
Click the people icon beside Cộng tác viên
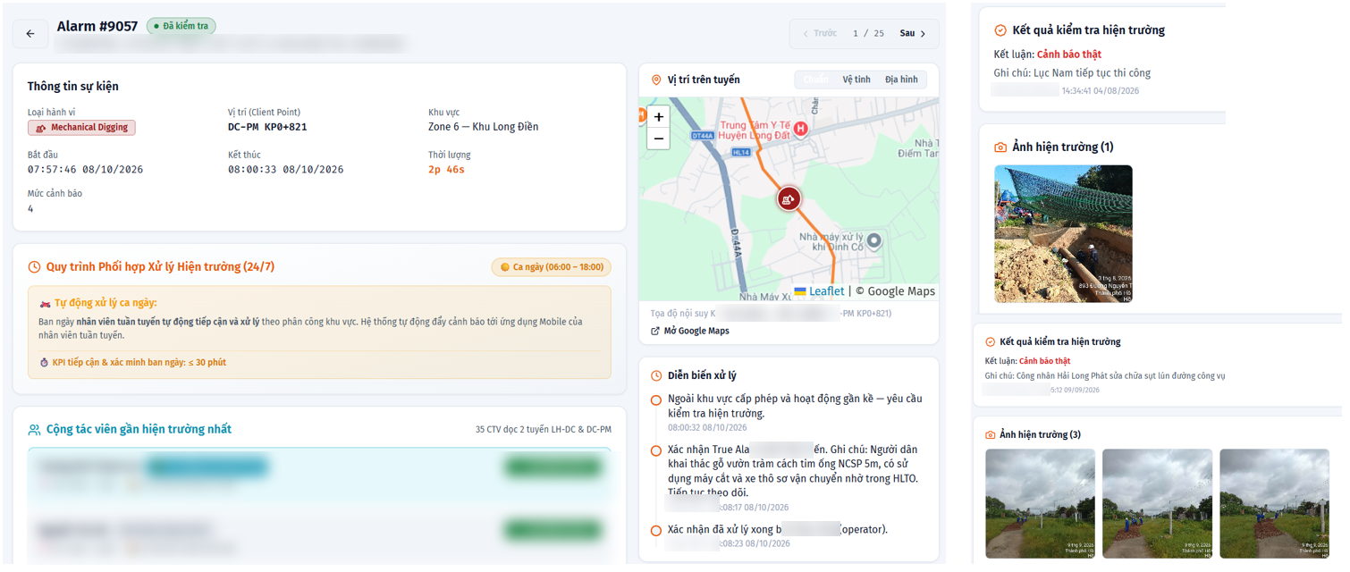pyautogui.click(x=34, y=430)
